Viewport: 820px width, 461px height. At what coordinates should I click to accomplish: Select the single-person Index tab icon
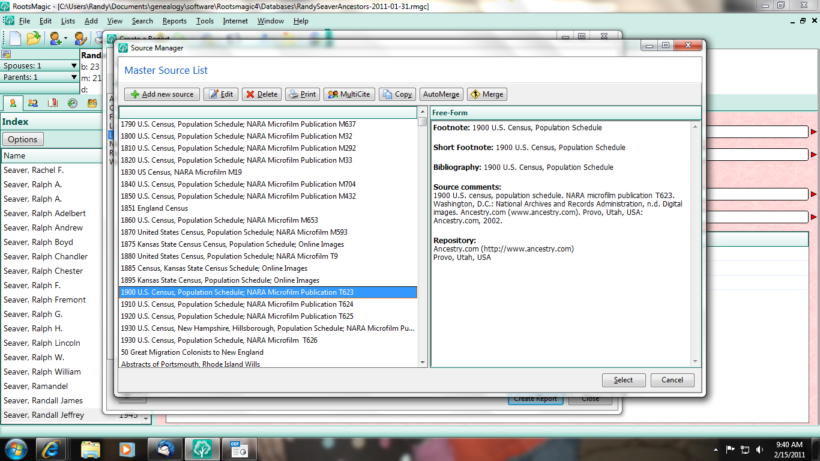pos(13,103)
